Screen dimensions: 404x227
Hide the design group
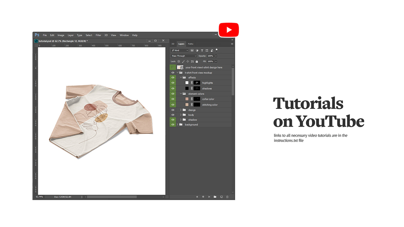[173, 110]
